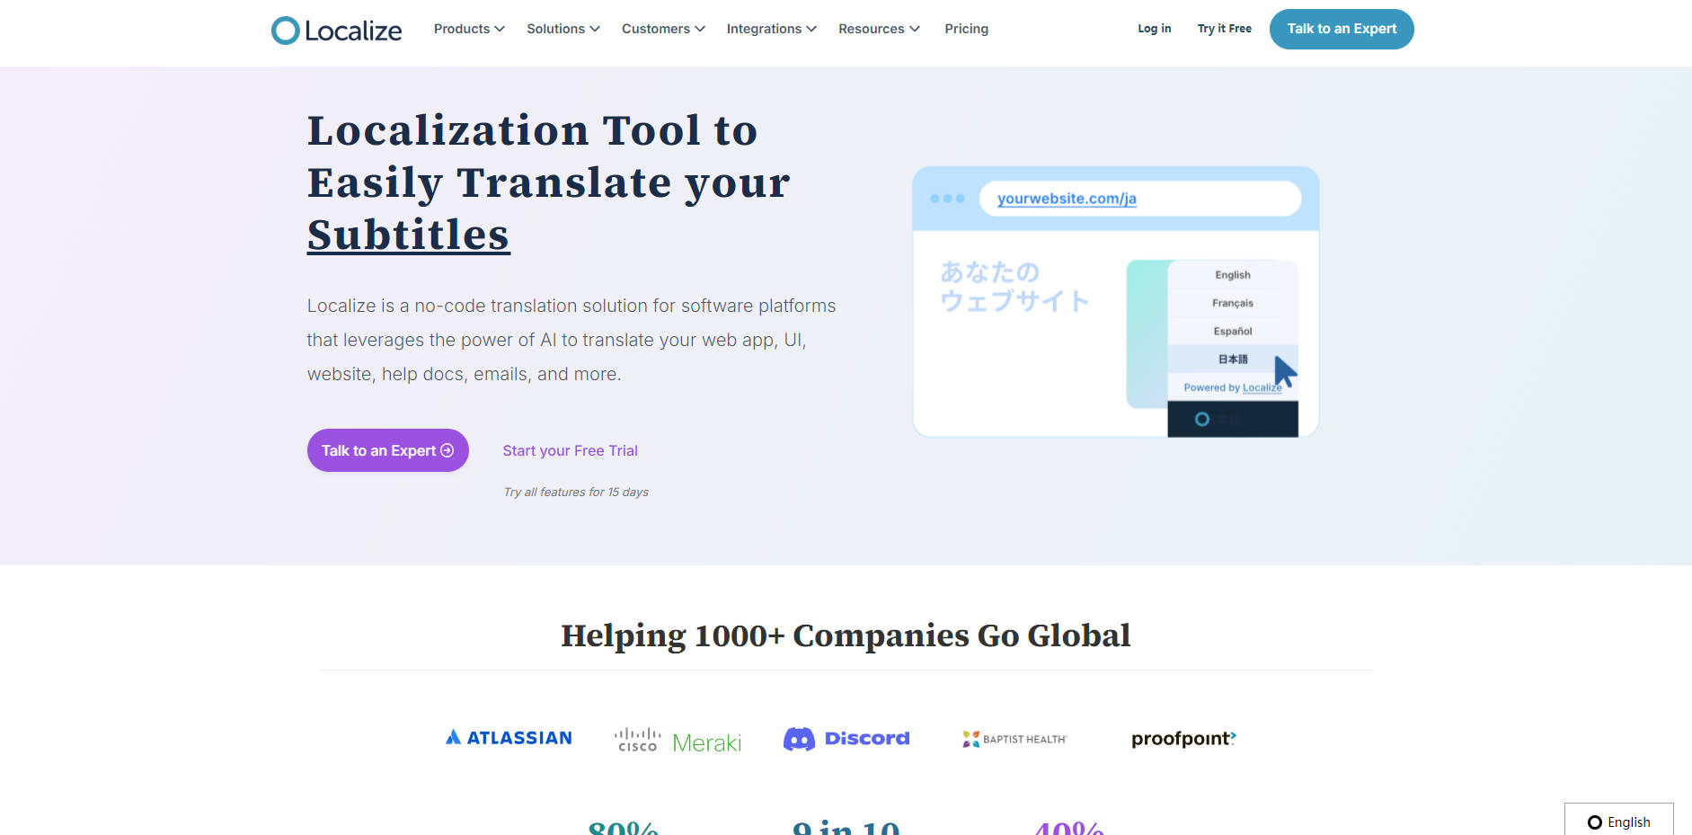The width and height of the screenshot is (1692, 835).
Task: Click the teal Talk to an Expert button
Action: (1341, 29)
